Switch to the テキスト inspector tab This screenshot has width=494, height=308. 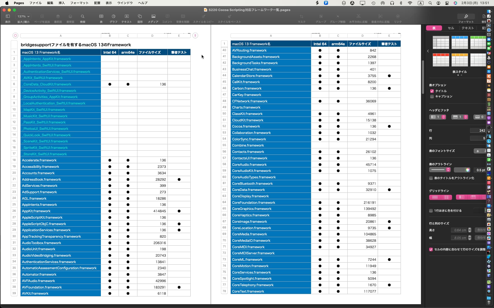point(467,28)
